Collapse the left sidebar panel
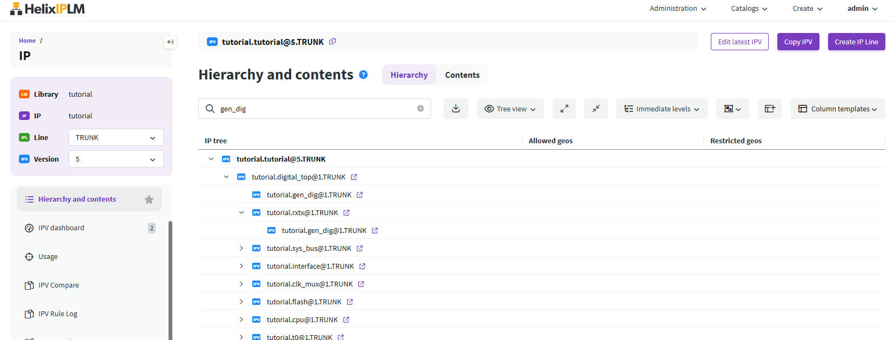Screen dimensions: 894x340 [x=170, y=42]
